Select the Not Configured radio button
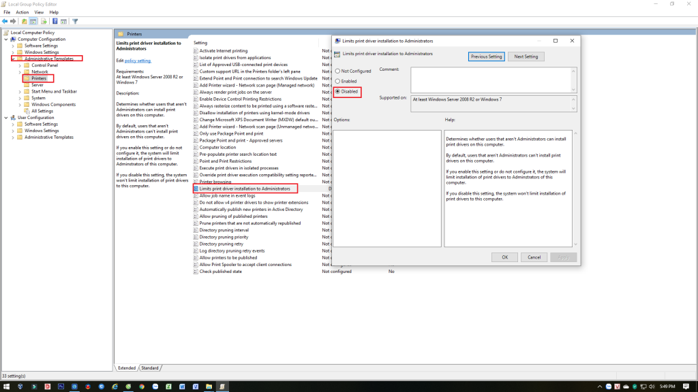Viewport: 698px width, 392px height. [x=337, y=71]
